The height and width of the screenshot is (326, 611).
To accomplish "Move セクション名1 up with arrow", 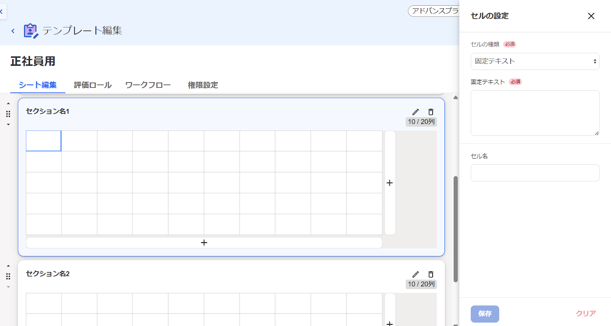I will point(8,104).
